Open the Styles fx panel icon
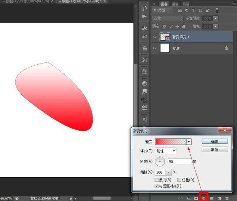Screen dimensions: 237x201 coord(144,92)
